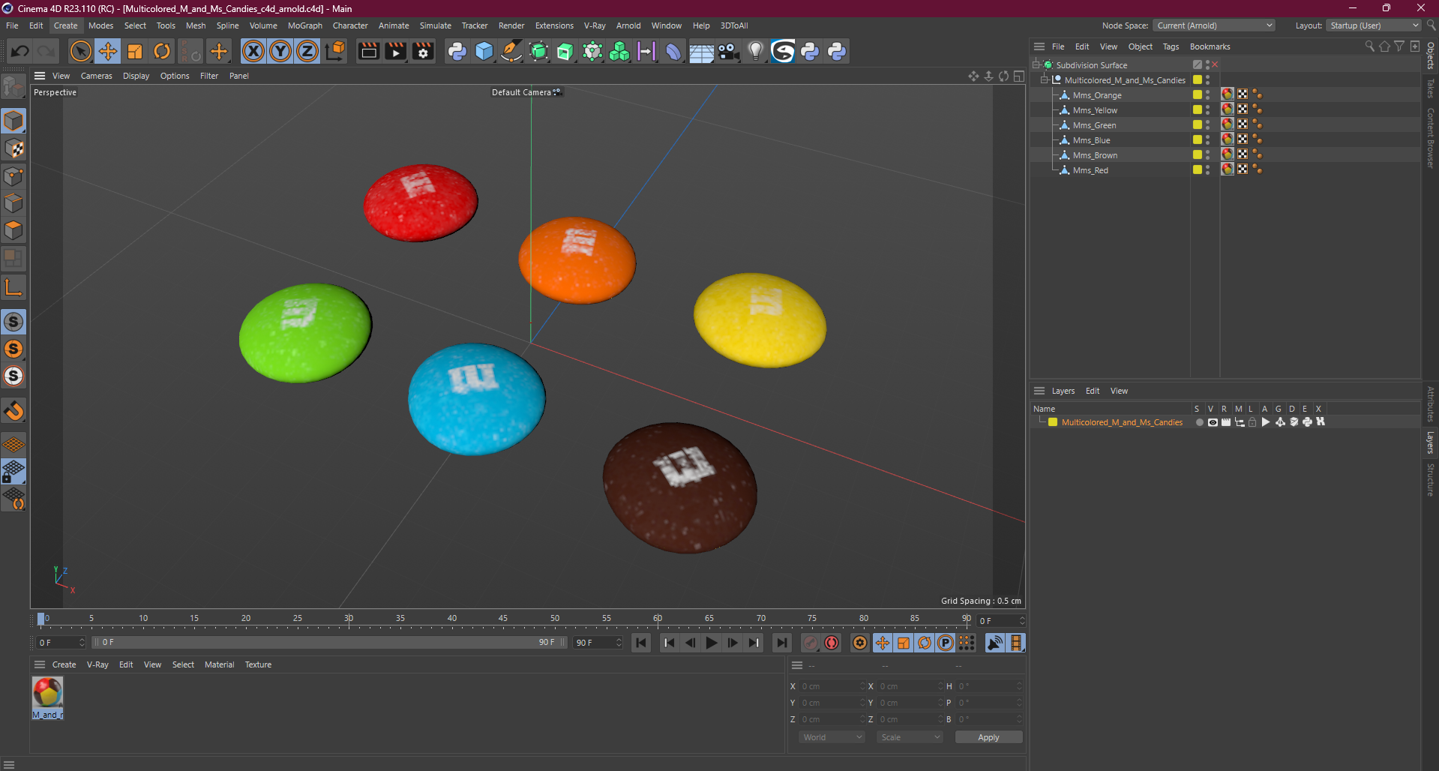The image size is (1439, 771).
Task: Click the Undo arrow icon
Action: coord(20,51)
